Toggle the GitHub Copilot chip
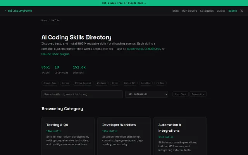The image size is (248, 155). click(83, 83)
